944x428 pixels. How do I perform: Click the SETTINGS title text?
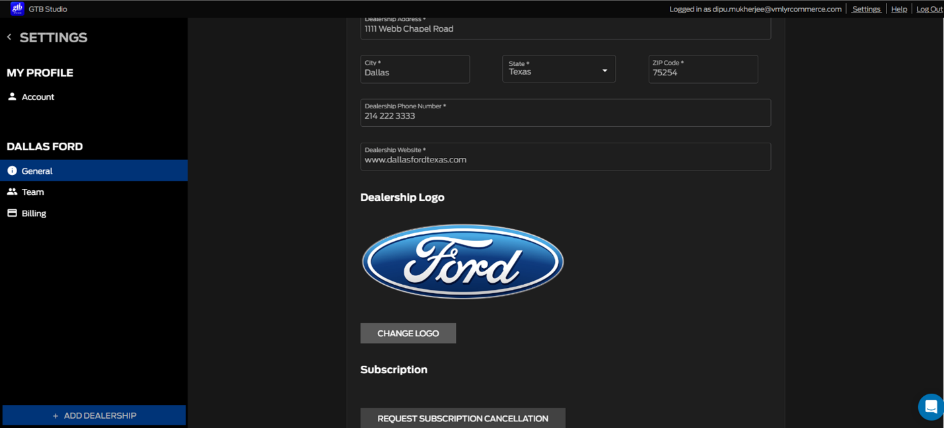tap(54, 38)
